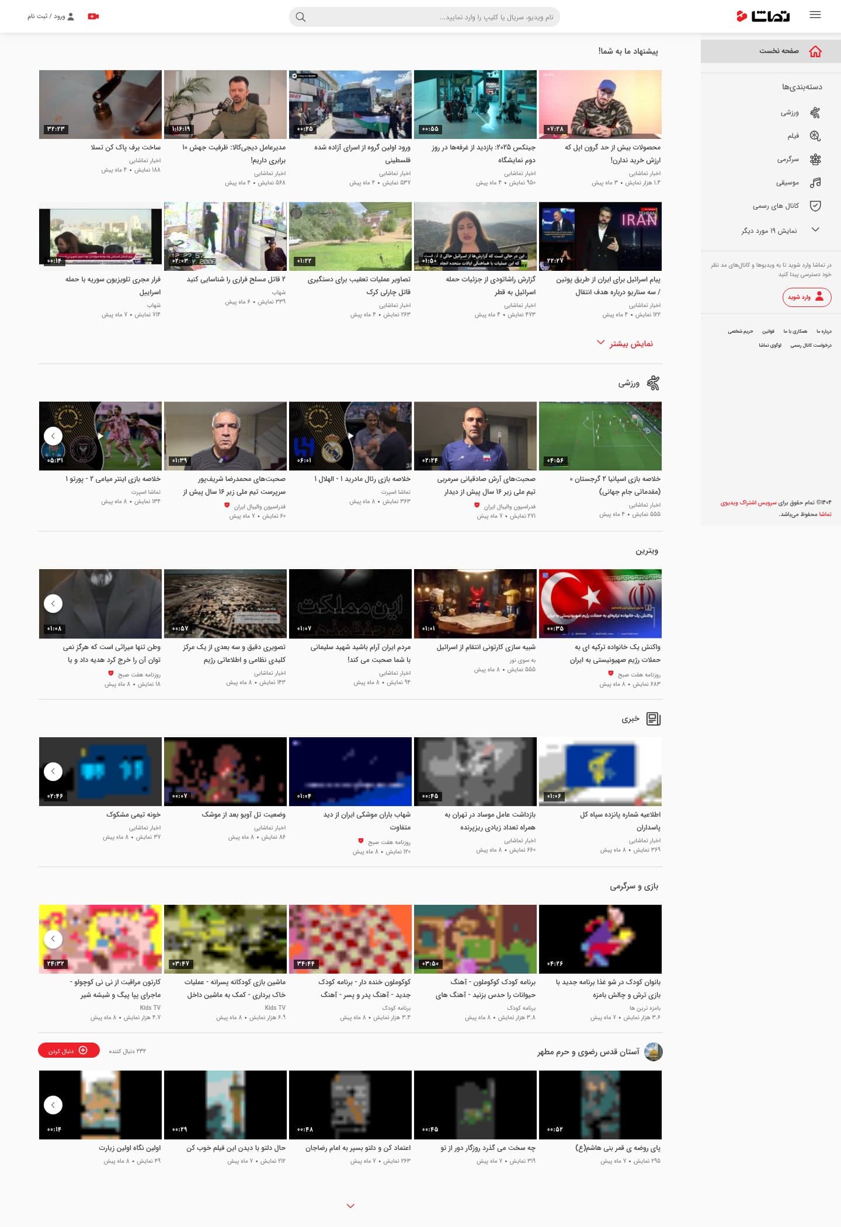The width and height of the screenshot is (841, 1227).
Task: Click the red upload video icon
Action: pos(93,16)
